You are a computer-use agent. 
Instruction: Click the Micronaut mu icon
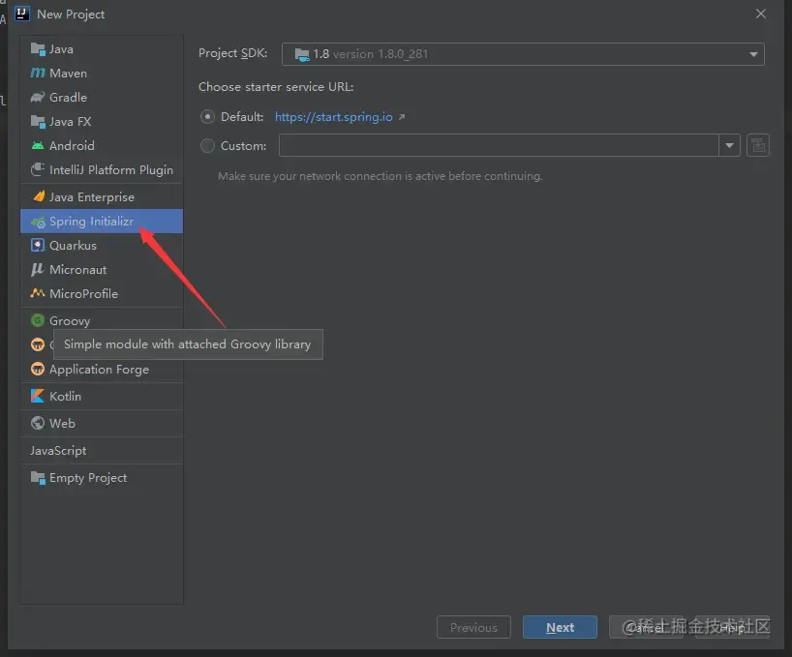click(38, 269)
